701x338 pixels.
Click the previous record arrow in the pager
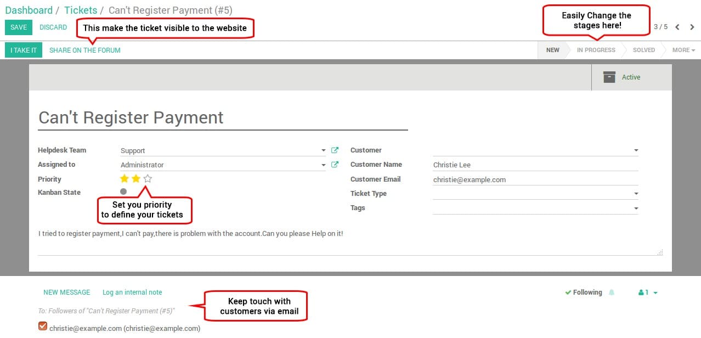pyautogui.click(x=678, y=26)
